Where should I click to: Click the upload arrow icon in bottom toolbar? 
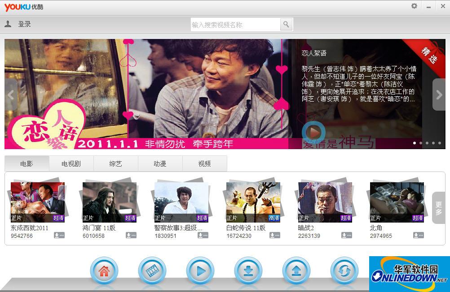(296, 271)
